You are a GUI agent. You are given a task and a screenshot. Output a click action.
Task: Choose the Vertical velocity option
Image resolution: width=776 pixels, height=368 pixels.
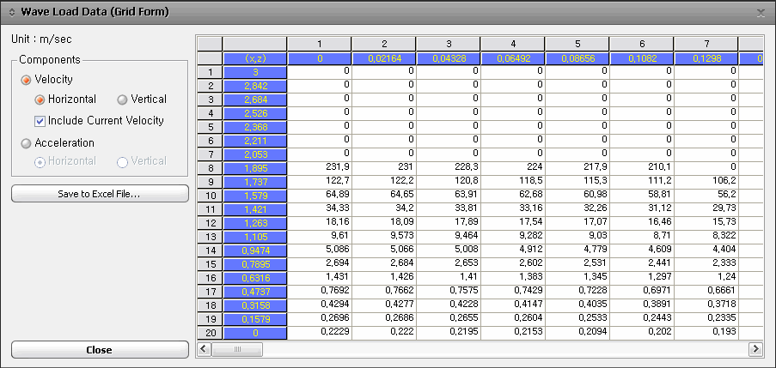[122, 100]
